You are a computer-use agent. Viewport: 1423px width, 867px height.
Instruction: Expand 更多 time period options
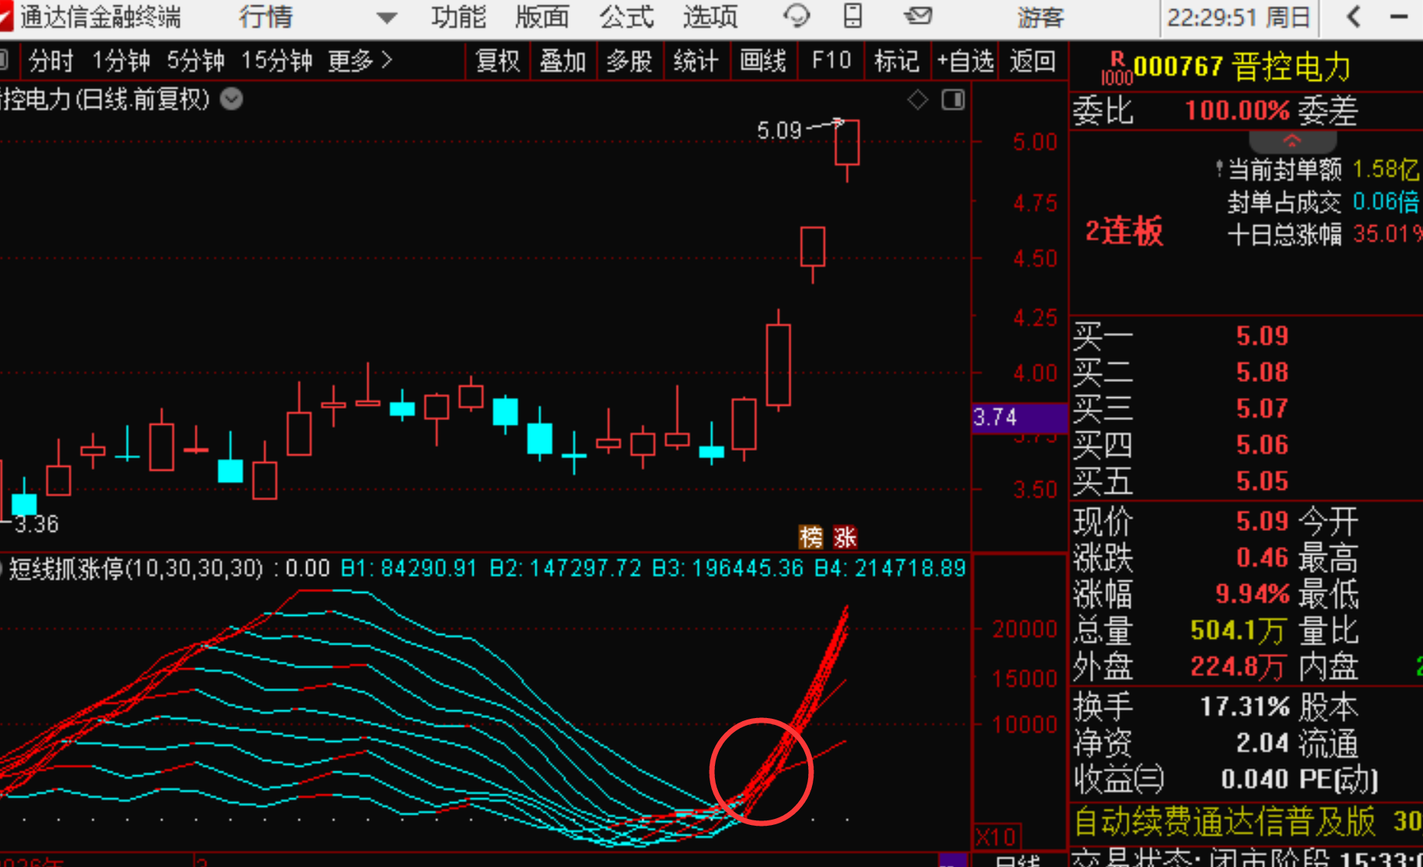(360, 60)
